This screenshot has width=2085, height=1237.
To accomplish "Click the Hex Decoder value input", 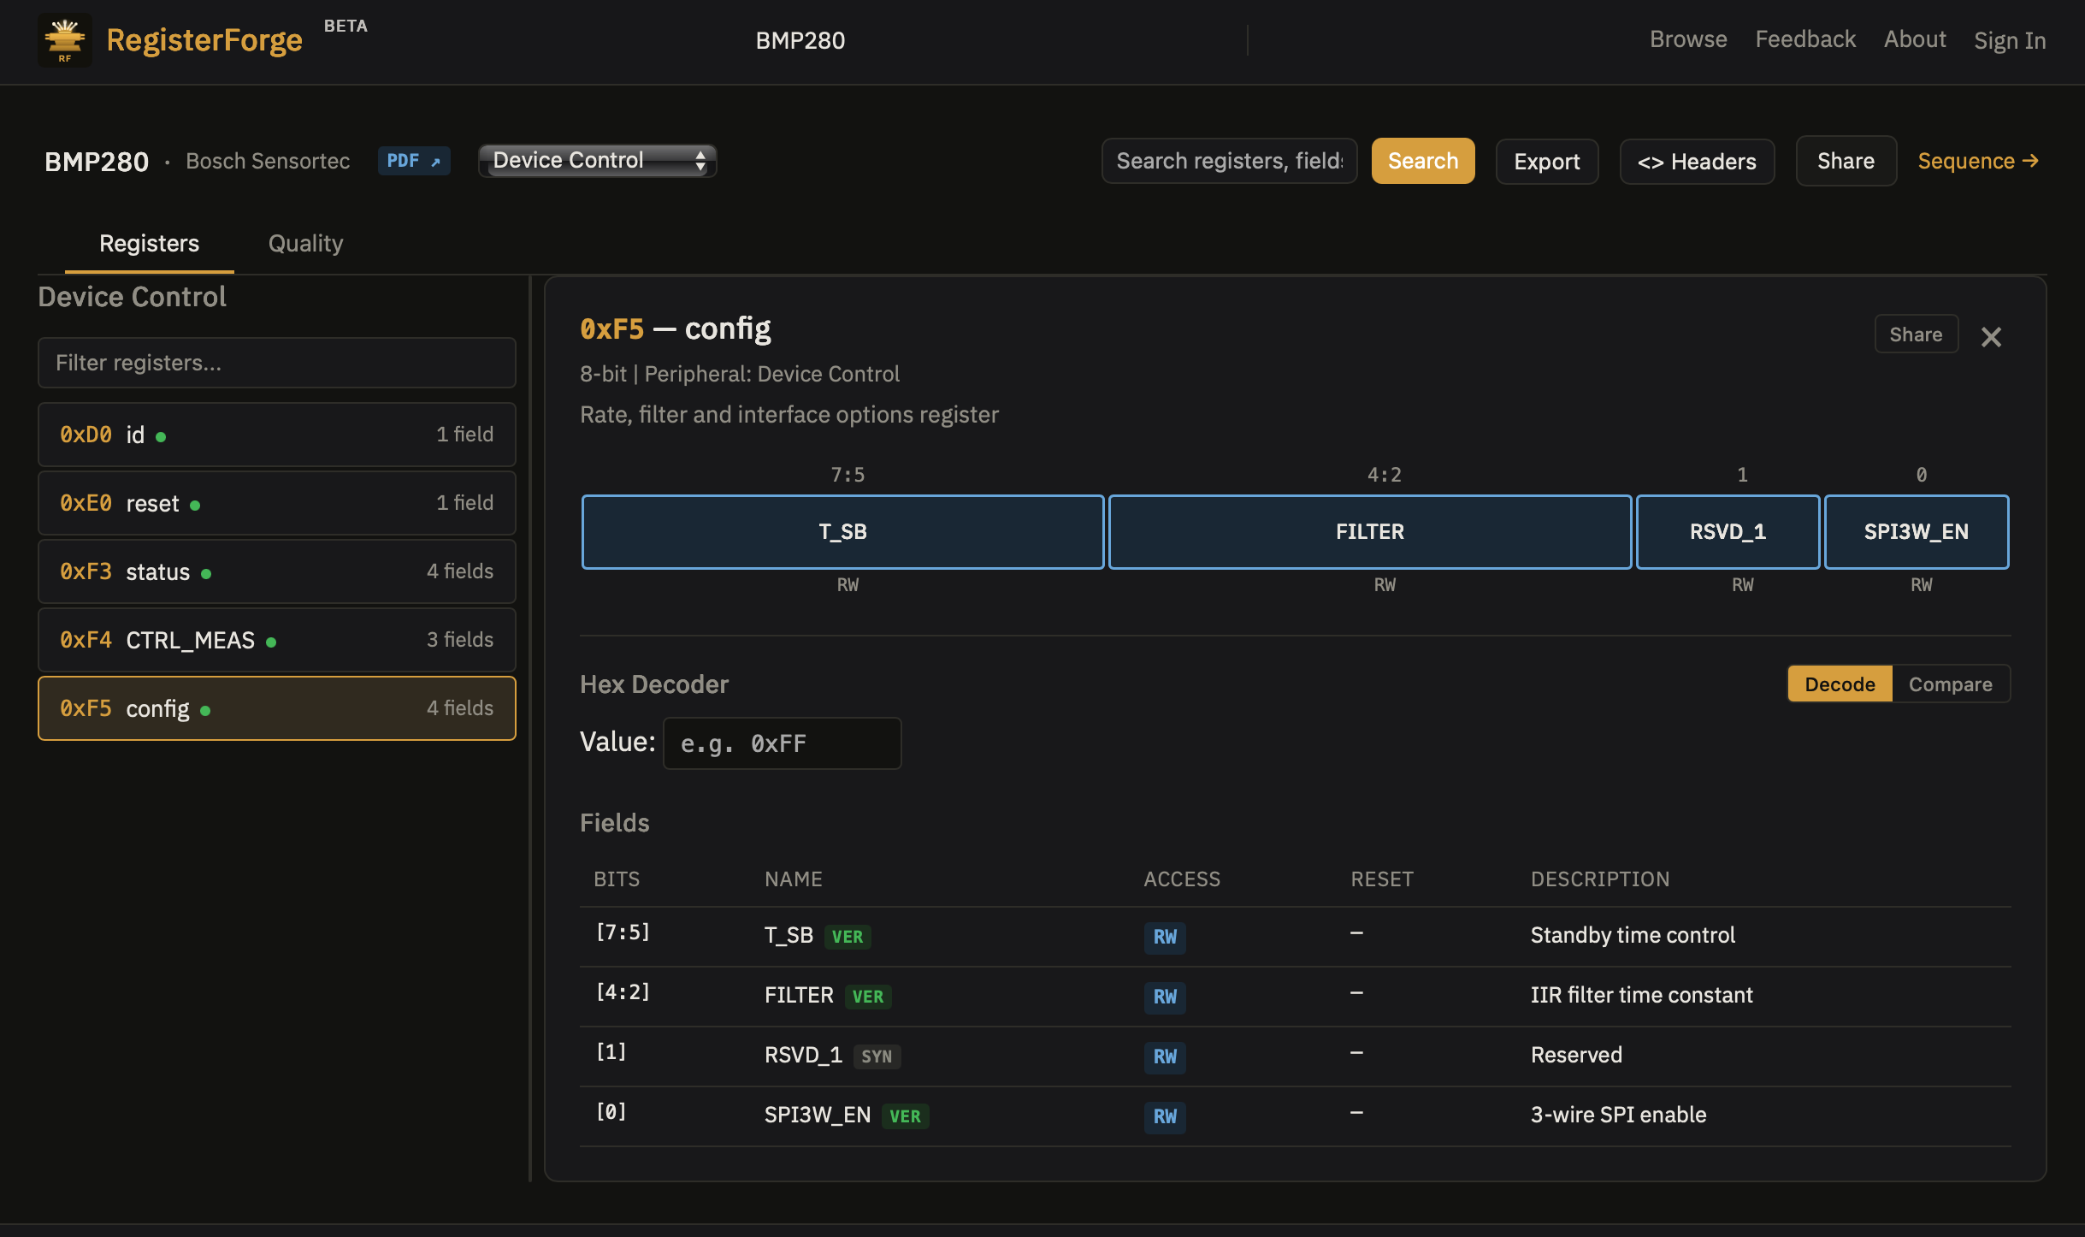I will point(781,743).
